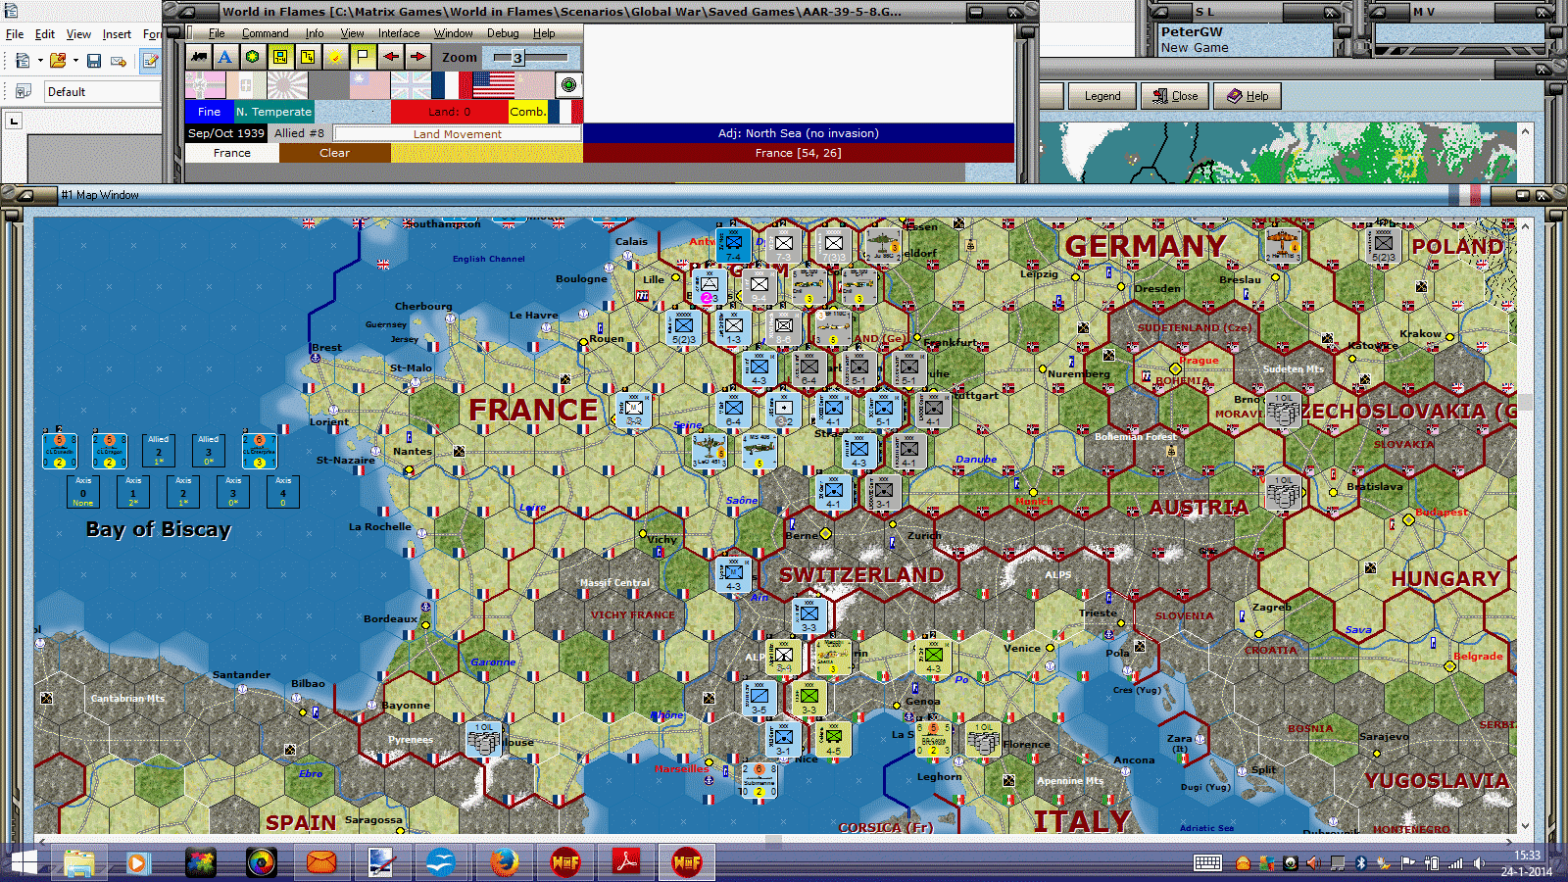Image resolution: width=1568 pixels, height=882 pixels.
Task: Click the yellow unit counter display icon
Action: 279,57
